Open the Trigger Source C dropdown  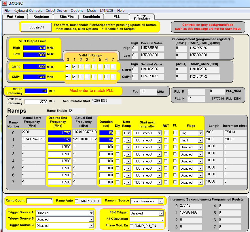[65, 225]
